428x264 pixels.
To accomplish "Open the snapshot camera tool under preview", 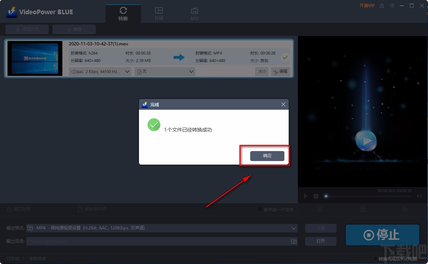I will tap(362, 209).
